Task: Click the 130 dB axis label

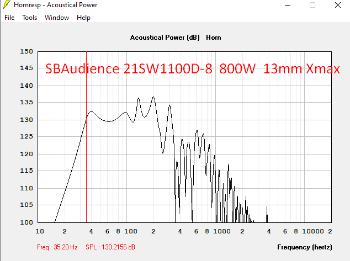Action: point(26,120)
